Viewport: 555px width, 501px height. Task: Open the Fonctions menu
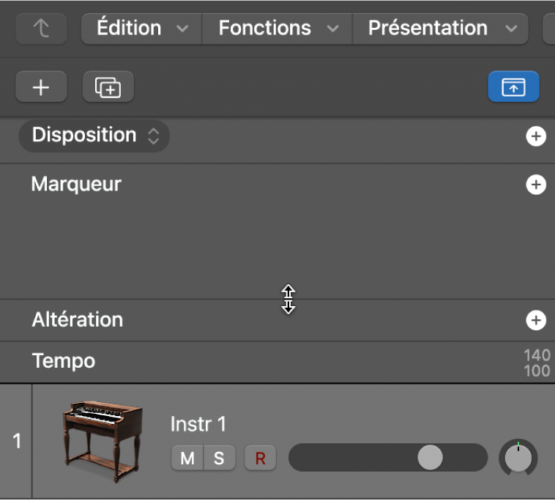pyautogui.click(x=277, y=29)
